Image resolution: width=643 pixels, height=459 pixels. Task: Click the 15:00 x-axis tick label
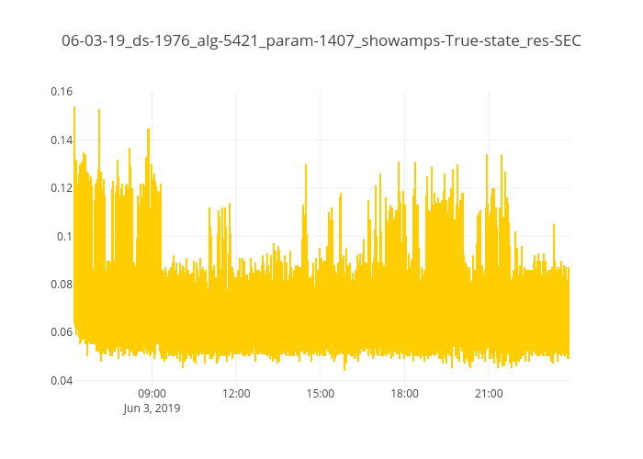point(321,394)
